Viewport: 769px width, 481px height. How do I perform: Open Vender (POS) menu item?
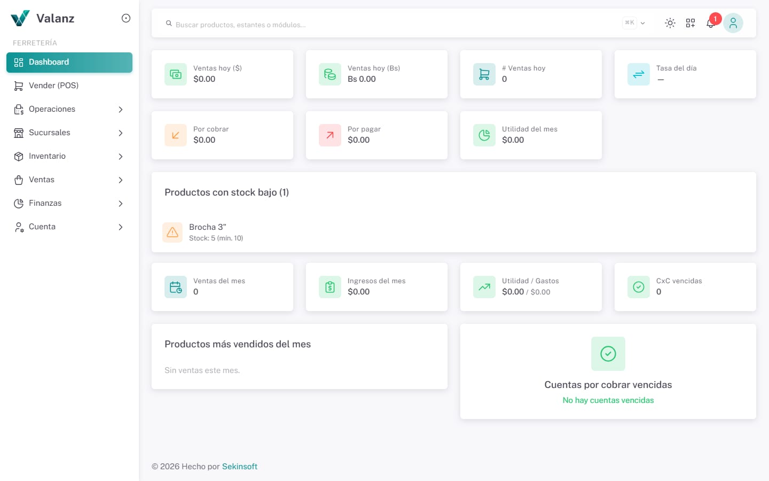coord(69,86)
